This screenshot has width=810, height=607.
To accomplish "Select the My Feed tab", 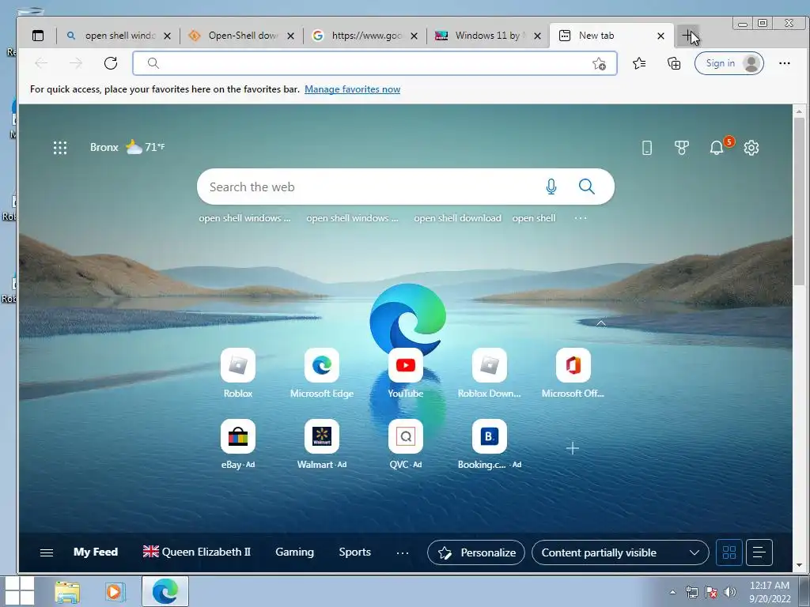I will [x=96, y=552].
